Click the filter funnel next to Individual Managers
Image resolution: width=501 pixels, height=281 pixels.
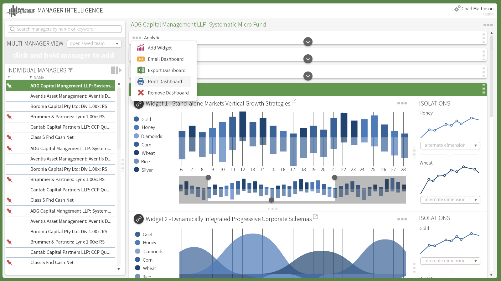(x=70, y=70)
